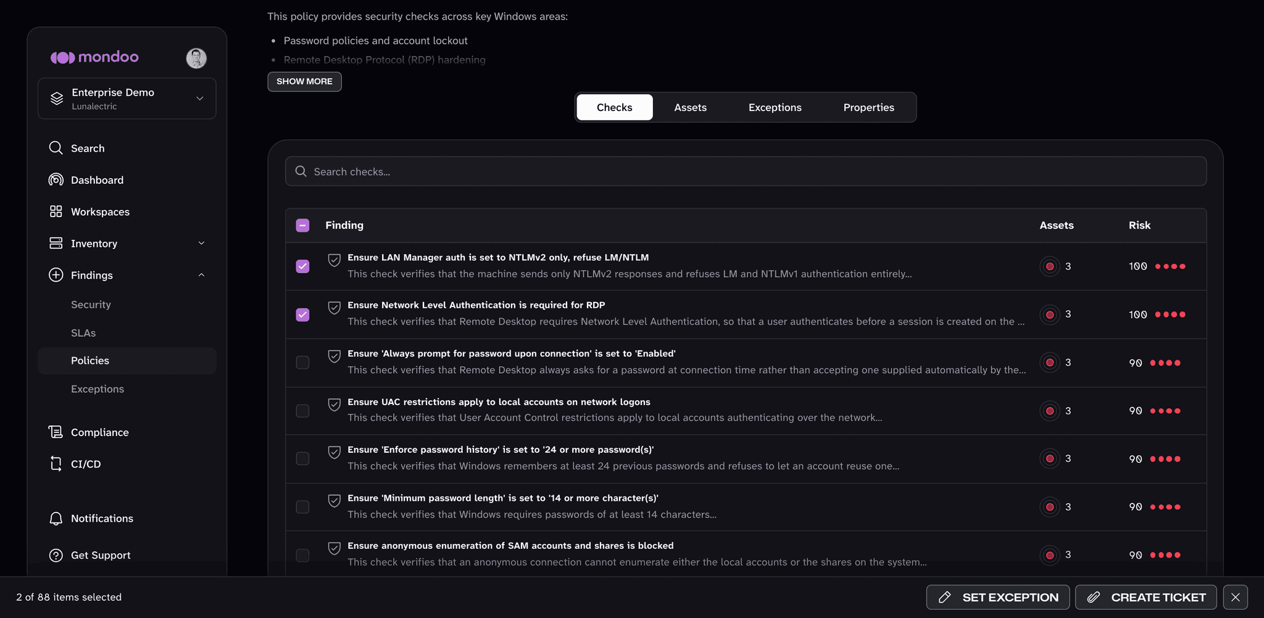Screen dimensions: 1264x618
Task: Switch to the Exceptions tab
Action: click(x=775, y=107)
